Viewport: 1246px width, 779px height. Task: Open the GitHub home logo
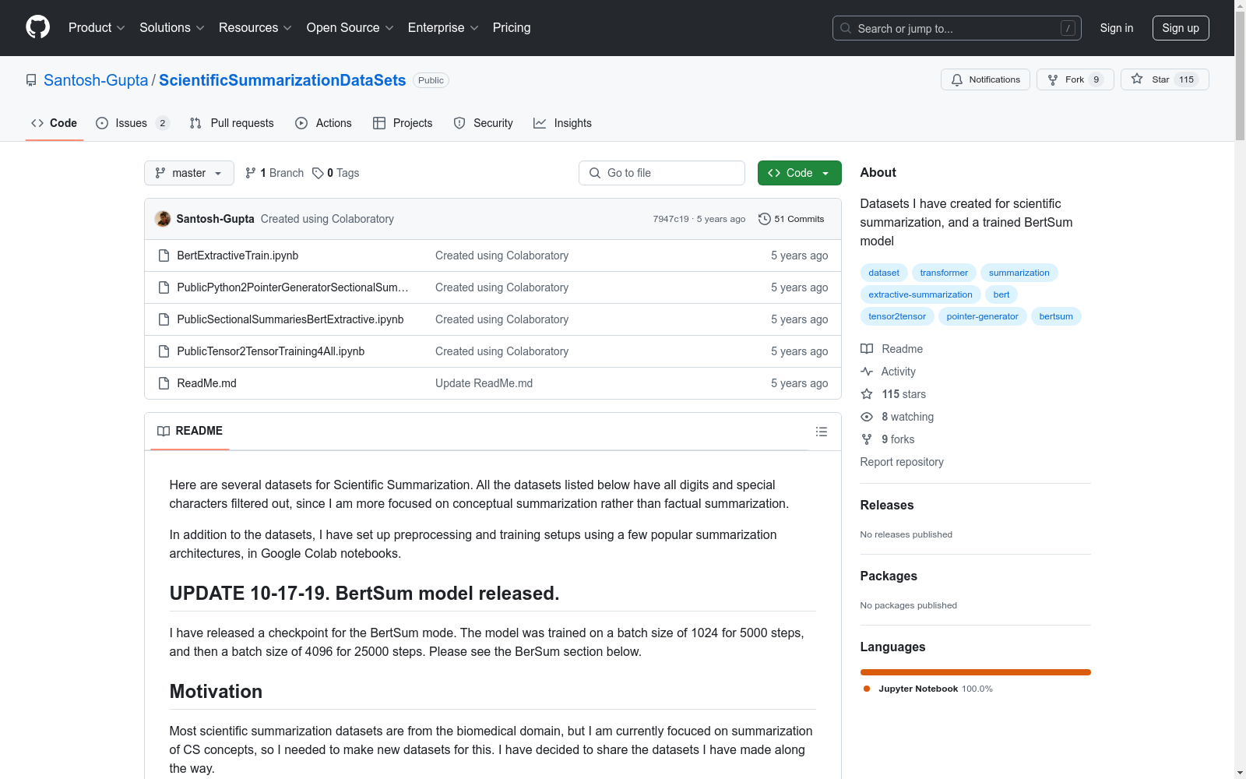click(37, 27)
